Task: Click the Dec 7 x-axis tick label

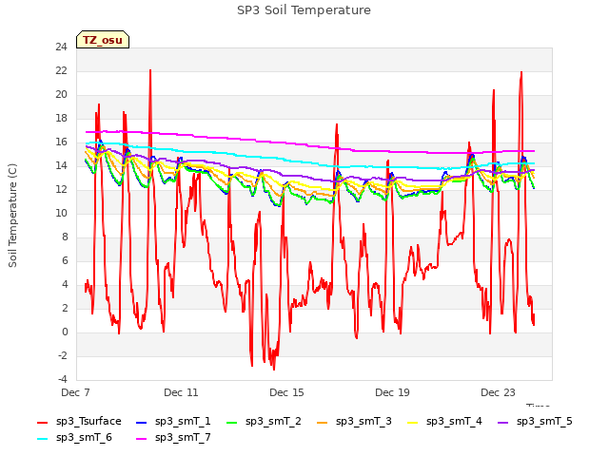Action: point(75,392)
